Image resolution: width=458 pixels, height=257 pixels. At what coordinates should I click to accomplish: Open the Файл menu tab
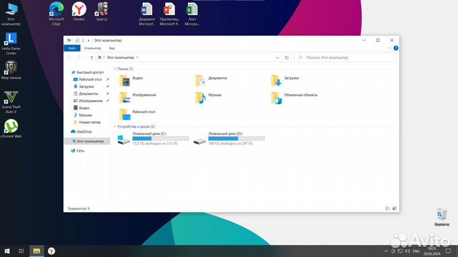[73, 48]
